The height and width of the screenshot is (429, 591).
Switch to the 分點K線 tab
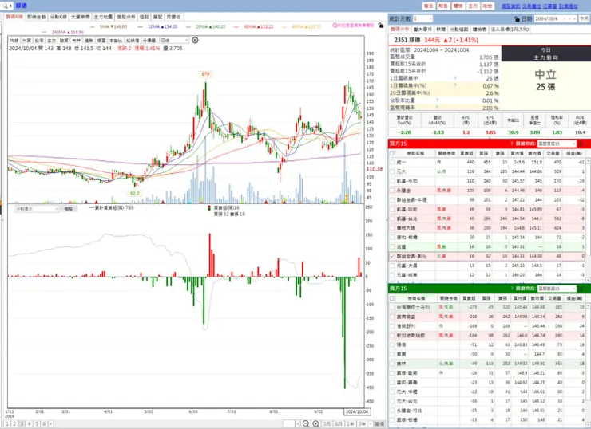58,17
